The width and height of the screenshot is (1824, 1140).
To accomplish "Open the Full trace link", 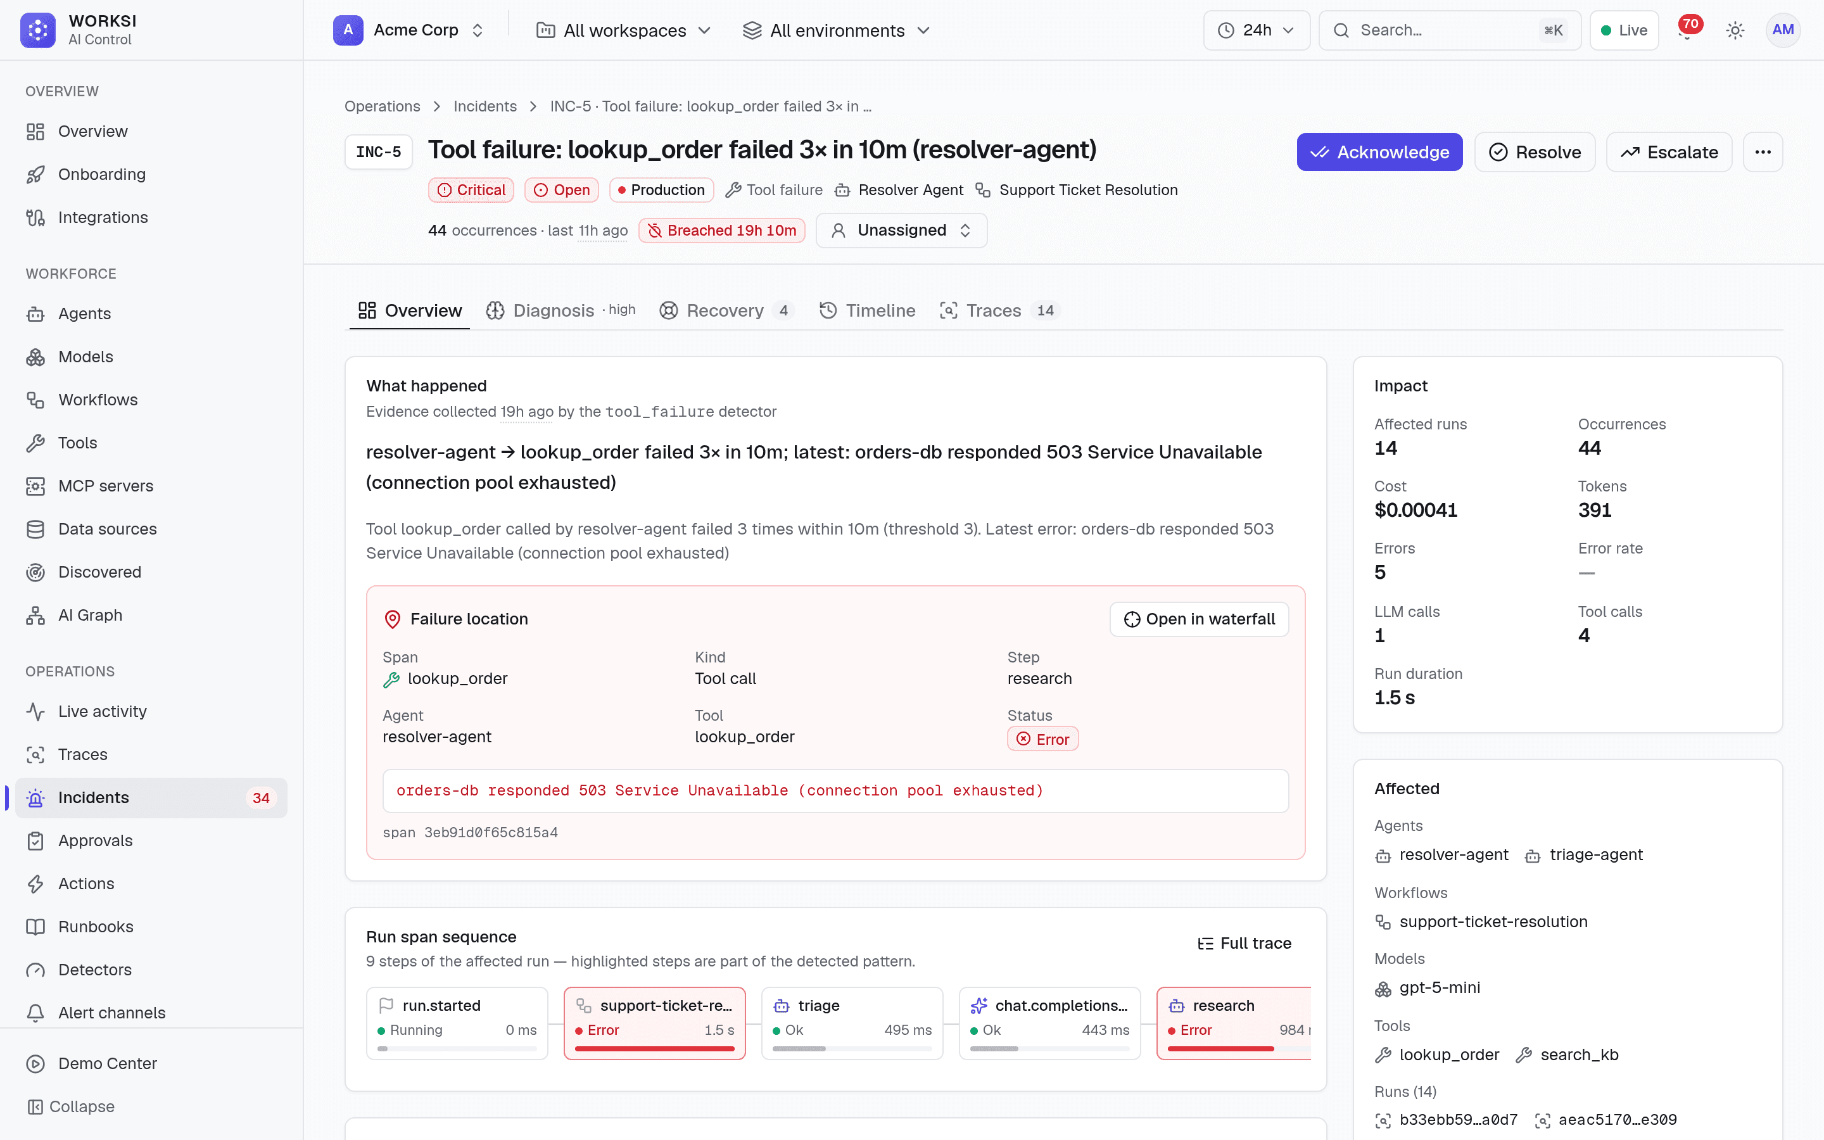I will click(x=1244, y=943).
